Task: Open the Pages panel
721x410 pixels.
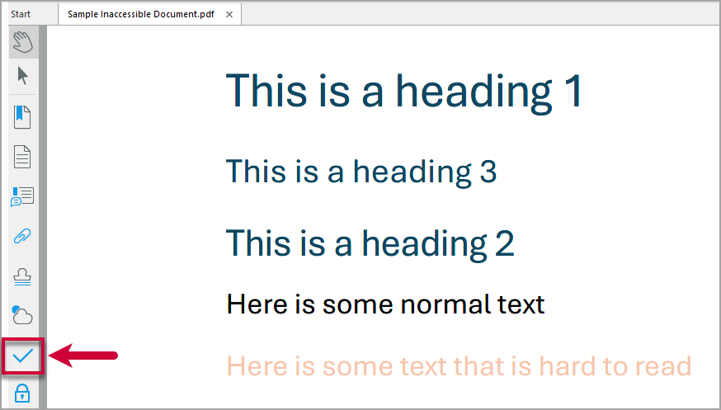Action: 22,157
